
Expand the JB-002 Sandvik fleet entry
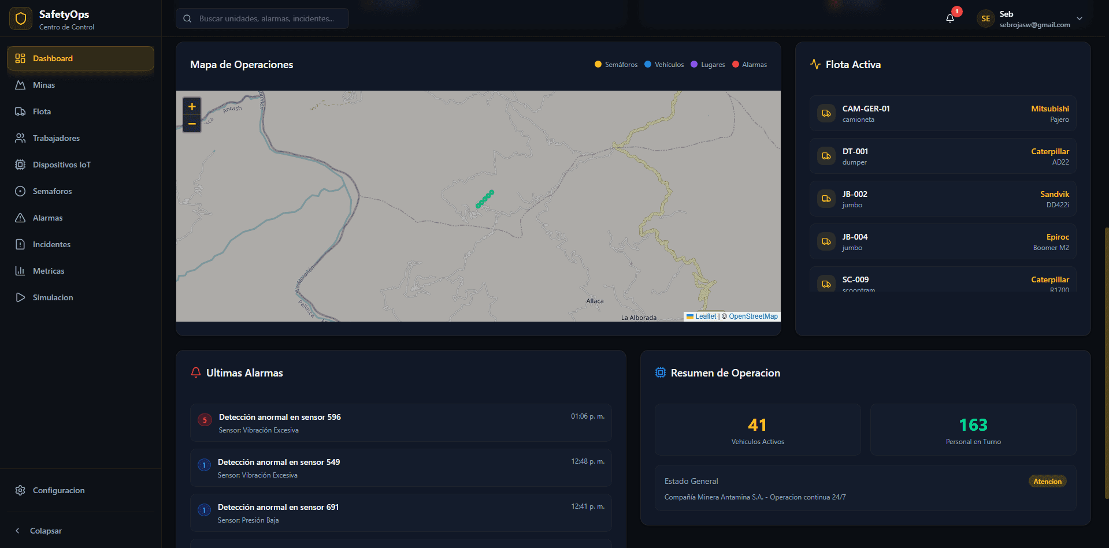tap(942, 199)
